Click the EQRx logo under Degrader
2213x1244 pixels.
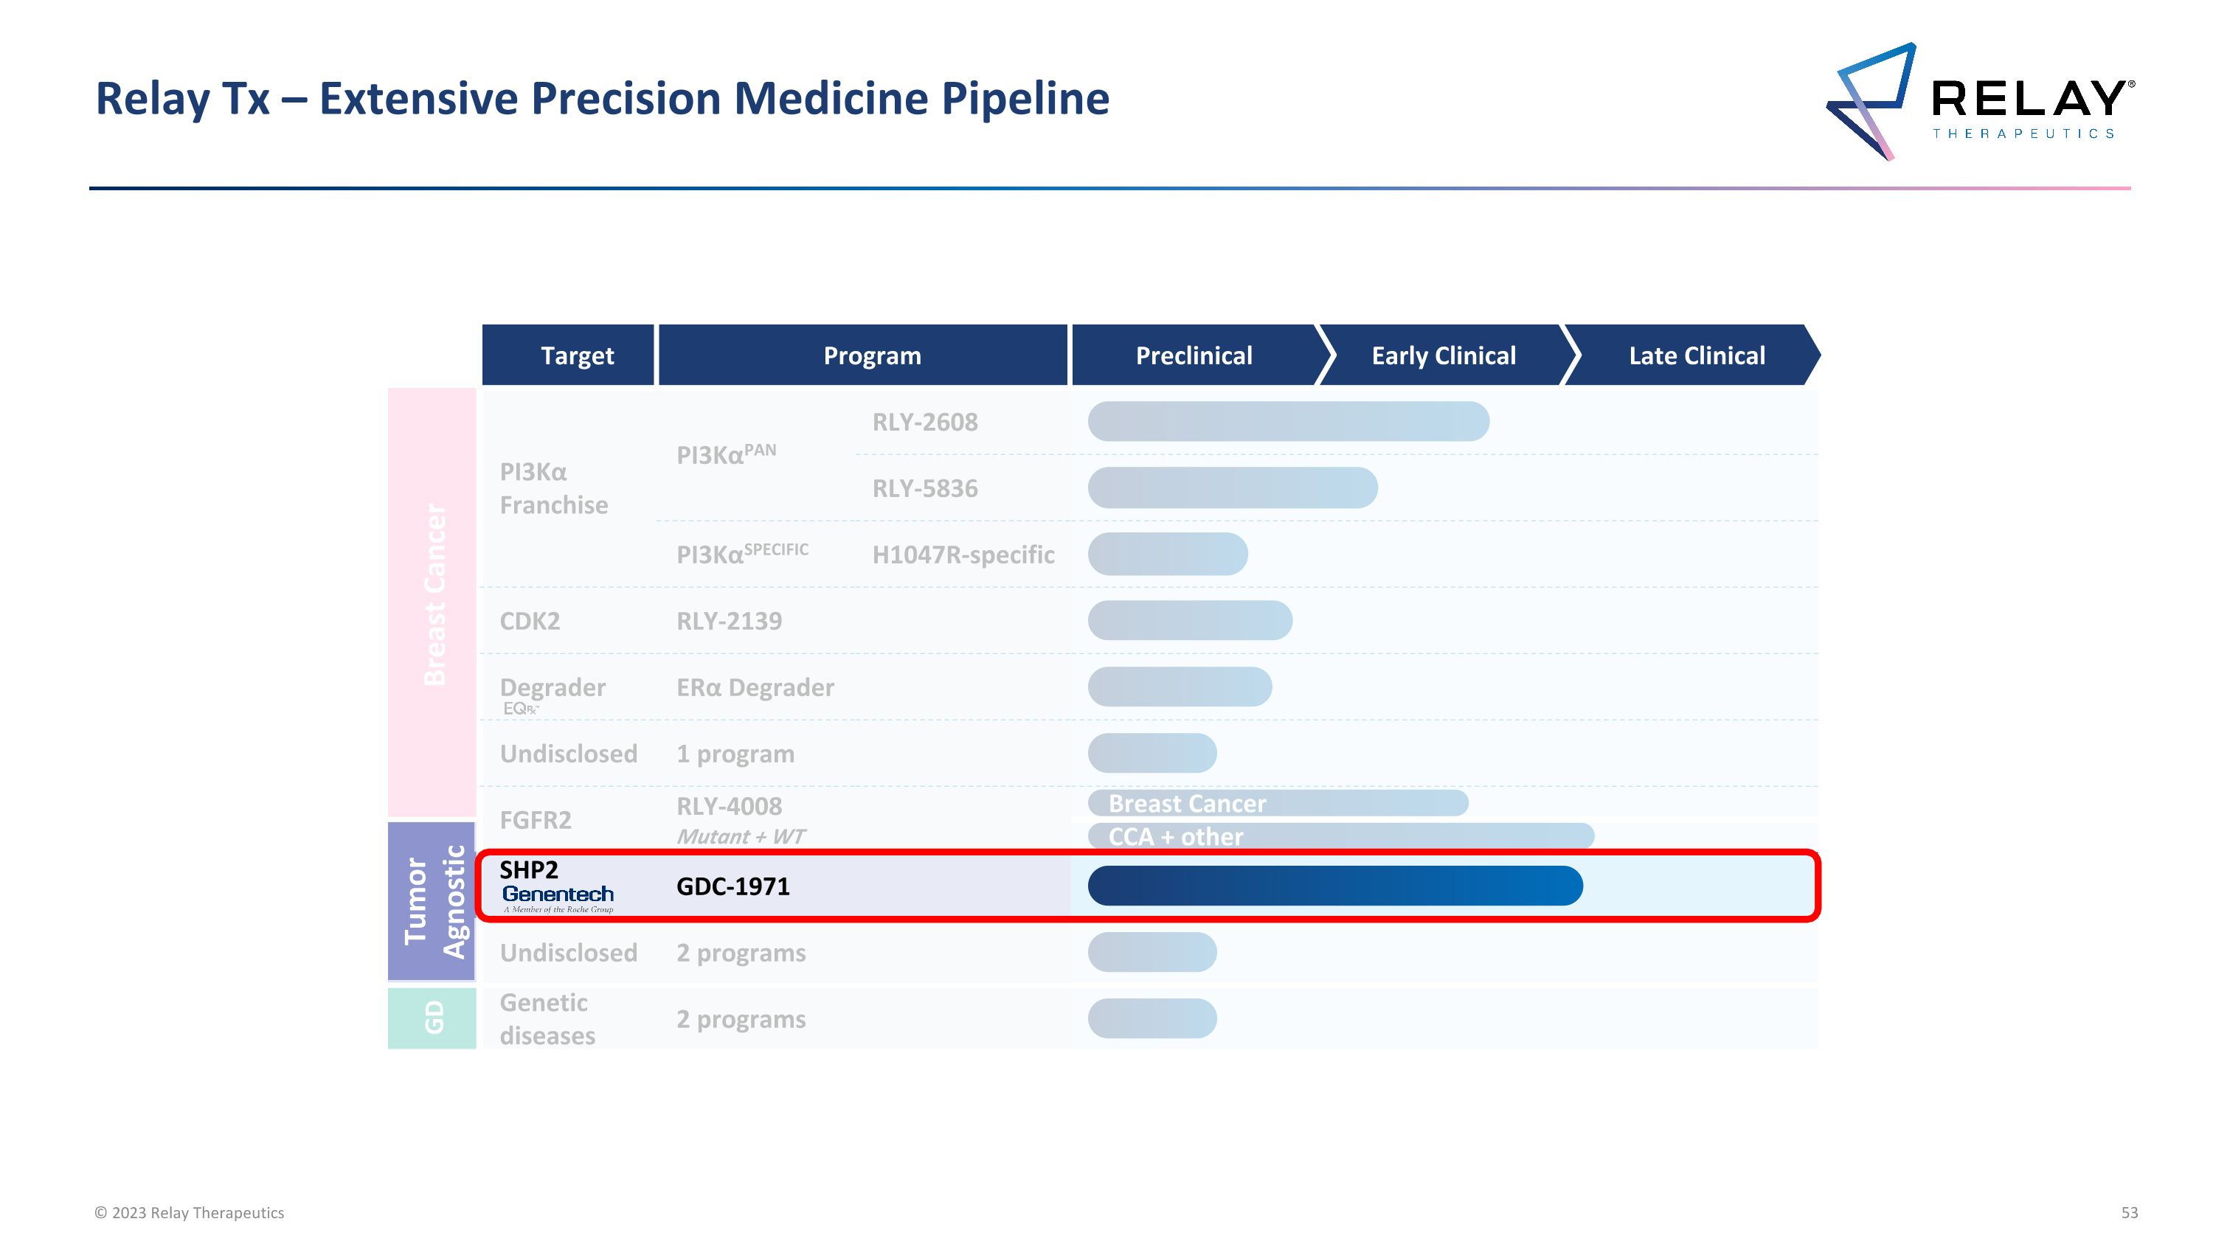(x=521, y=709)
